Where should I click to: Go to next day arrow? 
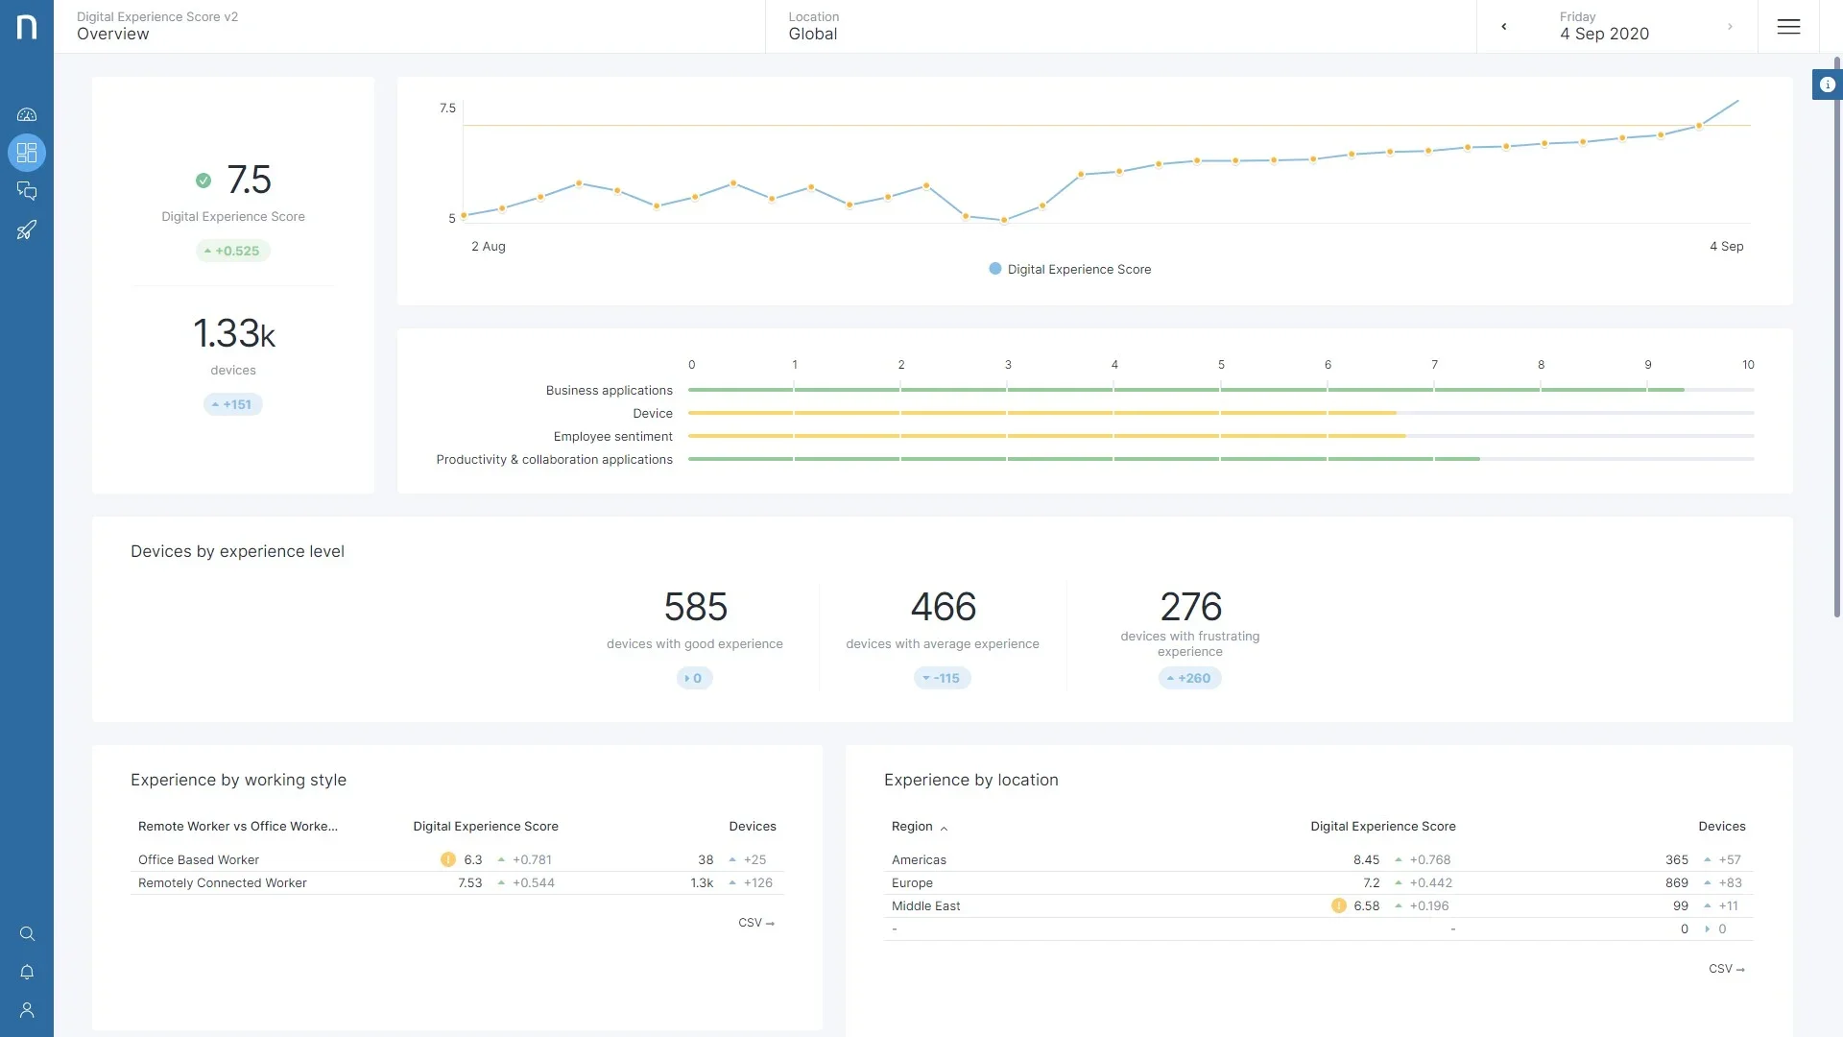click(1730, 27)
